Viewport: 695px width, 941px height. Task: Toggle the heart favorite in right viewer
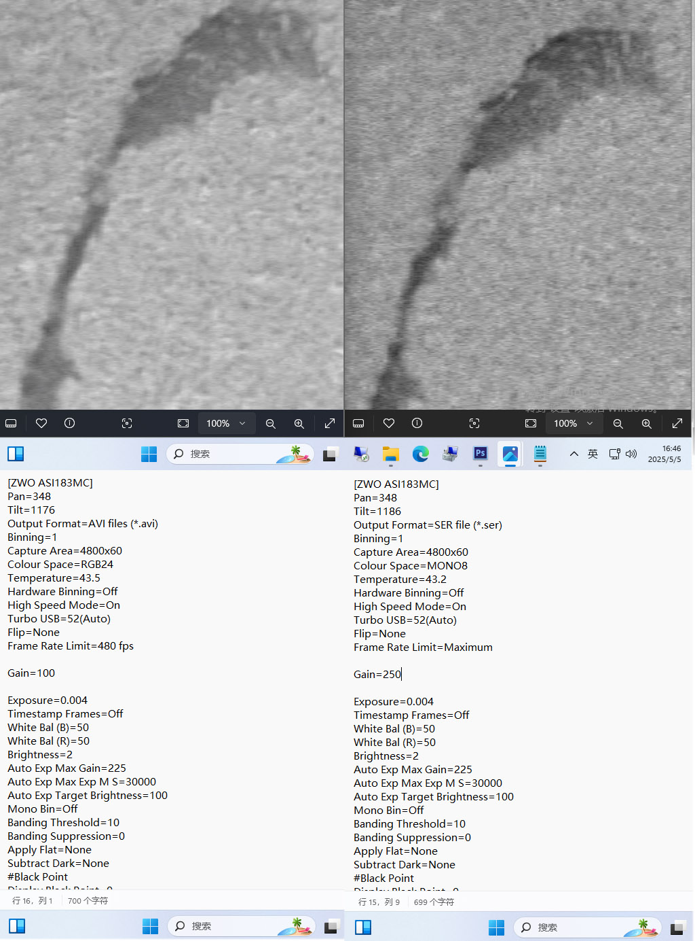click(389, 423)
